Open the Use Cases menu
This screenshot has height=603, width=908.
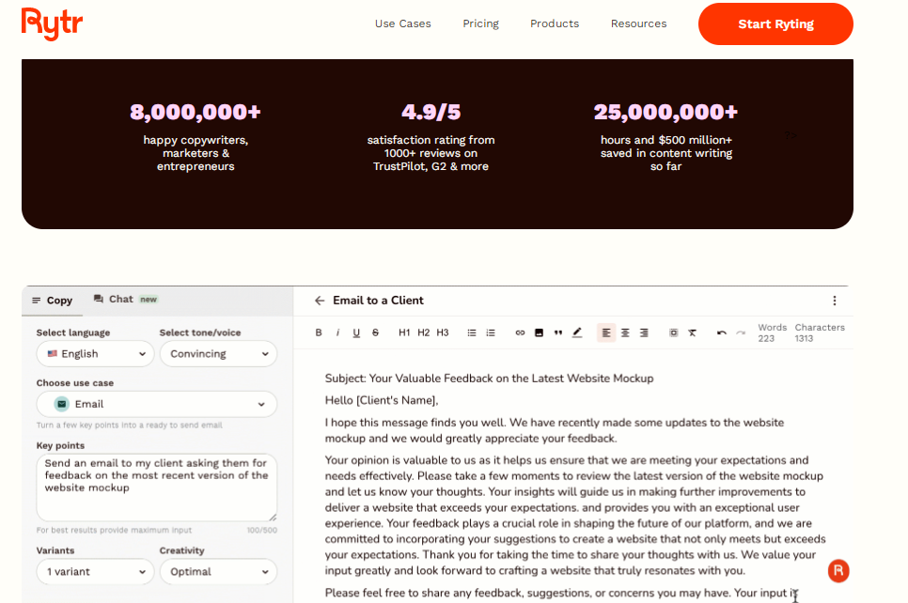403,23
